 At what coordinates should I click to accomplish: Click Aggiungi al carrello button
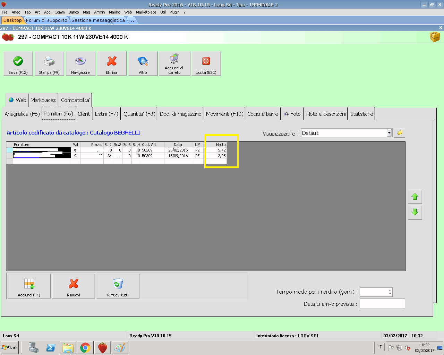(x=174, y=63)
